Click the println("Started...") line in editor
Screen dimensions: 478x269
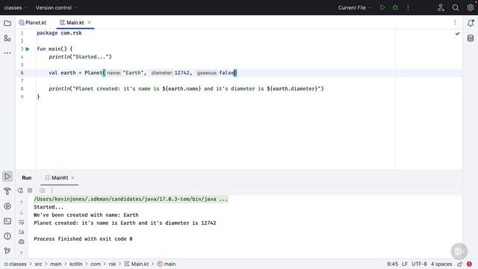coord(80,57)
